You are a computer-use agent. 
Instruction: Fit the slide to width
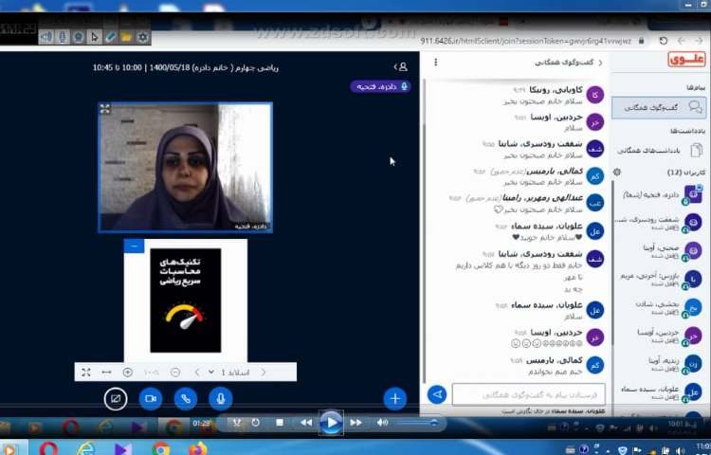coord(106,373)
